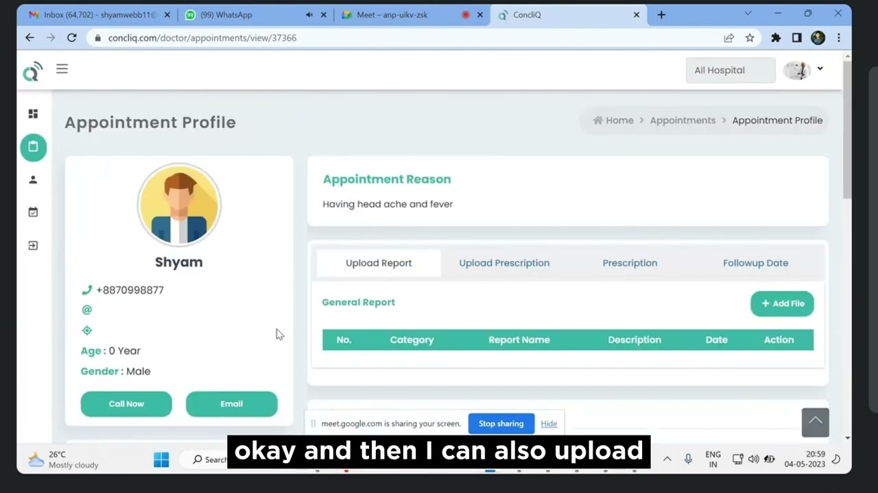Bookmark page with the star icon
Viewport: 878px width, 493px height.
coord(750,38)
